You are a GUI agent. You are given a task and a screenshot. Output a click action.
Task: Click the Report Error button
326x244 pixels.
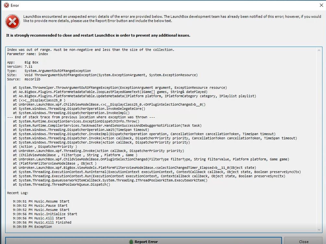pos(143,241)
